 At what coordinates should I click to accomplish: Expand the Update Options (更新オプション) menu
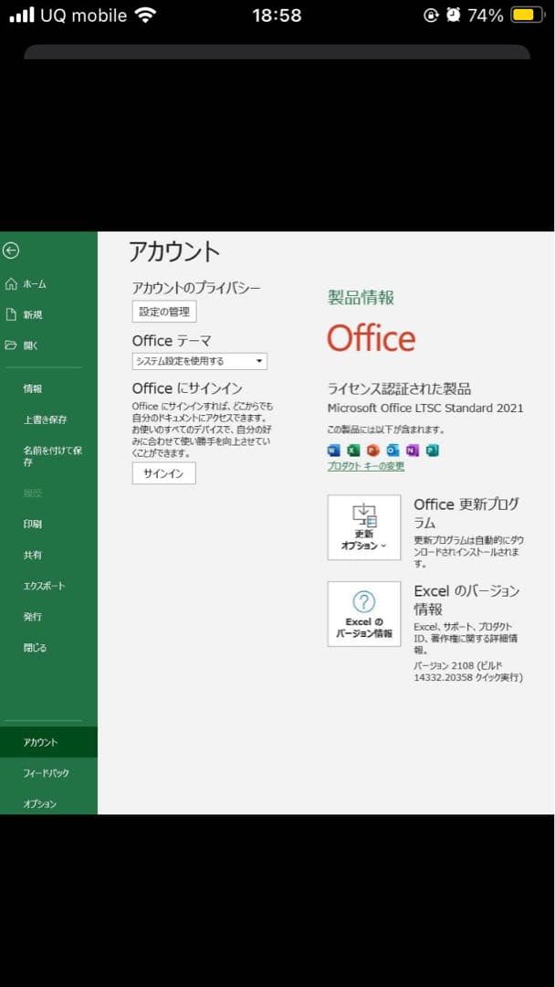363,527
